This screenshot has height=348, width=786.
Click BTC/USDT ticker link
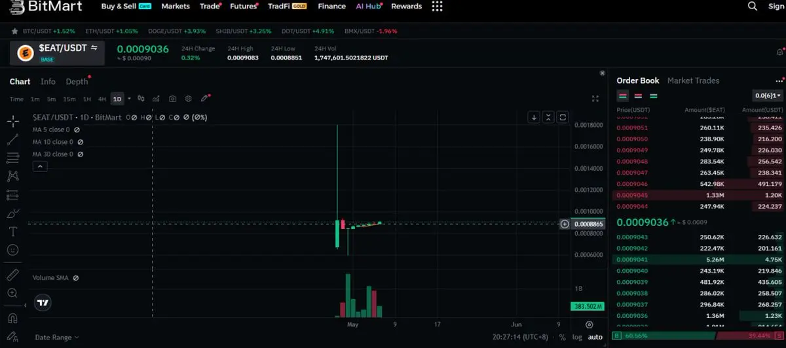[x=49, y=31]
